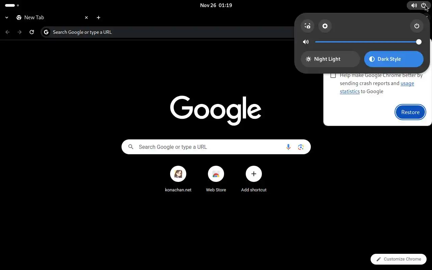Open the konachan.net shortcut
The width and height of the screenshot is (432, 270).
(x=178, y=179)
